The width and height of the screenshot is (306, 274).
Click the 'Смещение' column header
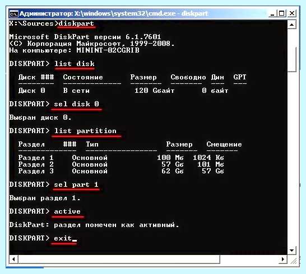(224, 144)
